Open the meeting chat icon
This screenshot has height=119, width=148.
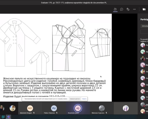click(x=122, y=9)
